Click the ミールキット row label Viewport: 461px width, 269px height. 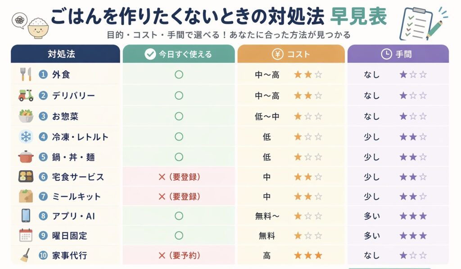click(77, 196)
